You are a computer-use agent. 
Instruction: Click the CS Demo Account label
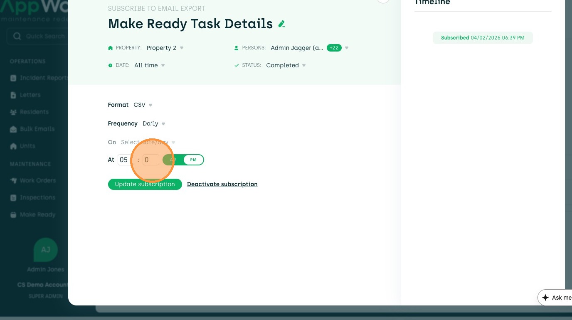(43, 285)
